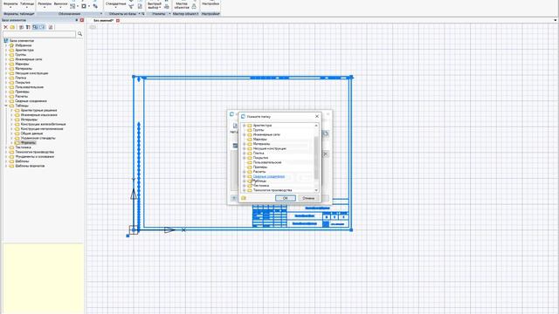559x314 pixels.
Task: Select Материалы in the folder dialog
Action: pos(261,144)
